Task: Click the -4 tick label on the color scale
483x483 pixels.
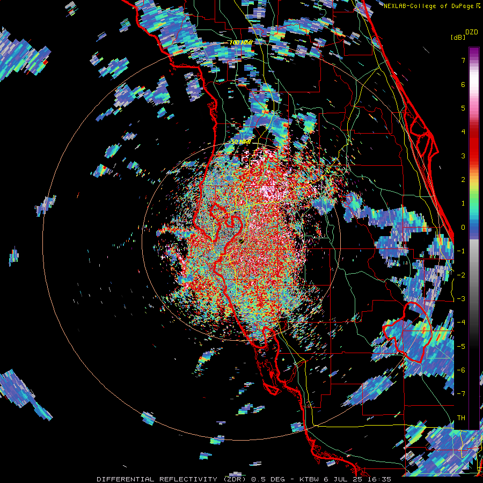Action: [461, 323]
